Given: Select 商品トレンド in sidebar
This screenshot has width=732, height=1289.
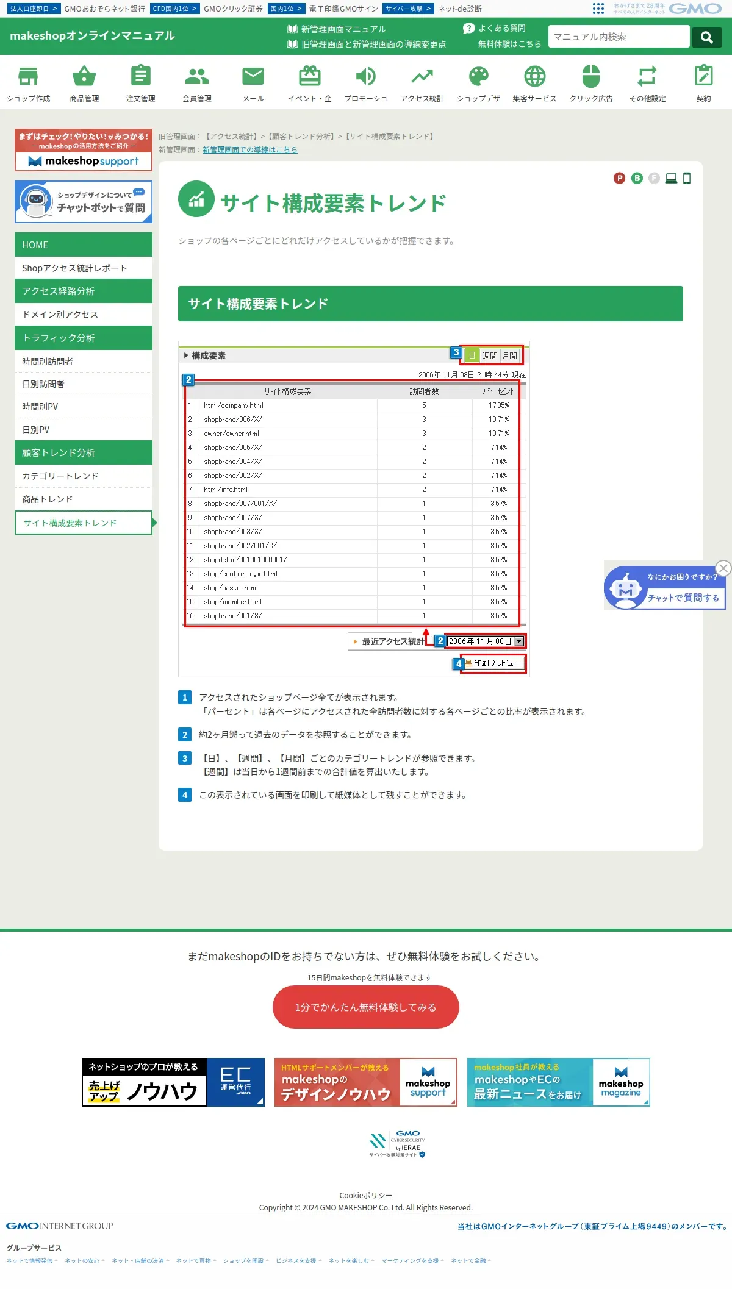Looking at the screenshot, I should pos(84,499).
